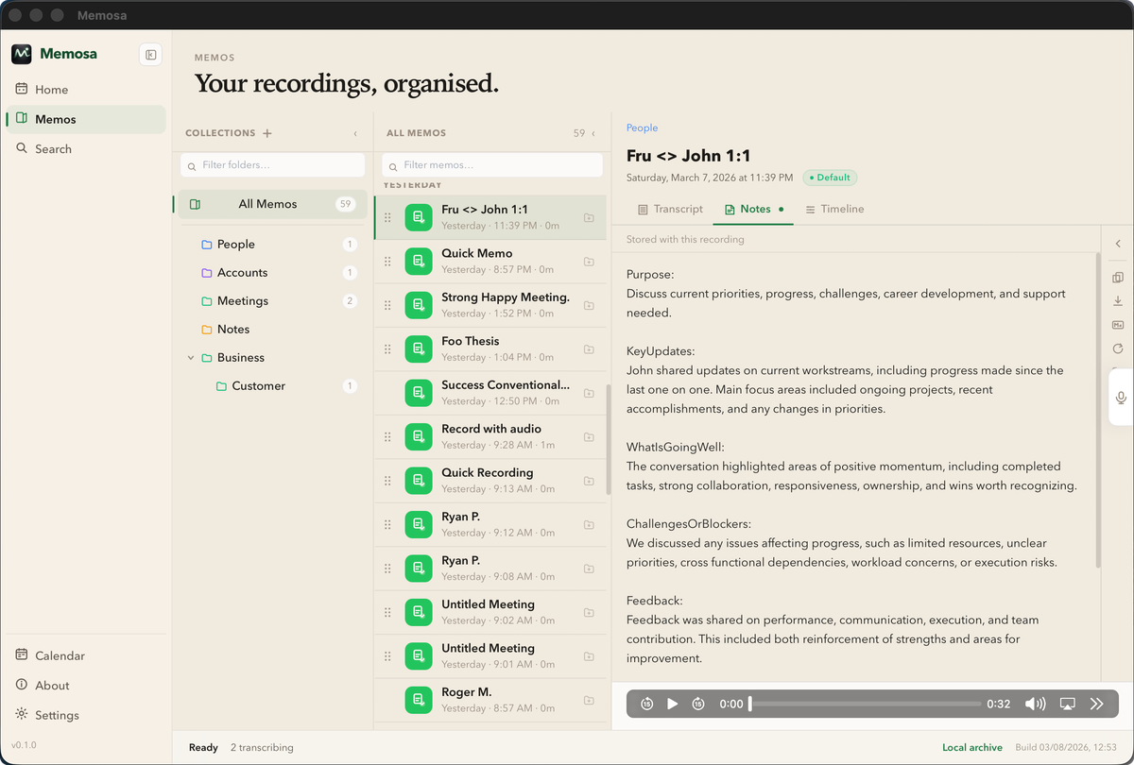Select the Quick Memo recording
Viewport: 1134px width, 765px height.
tap(490, 262)
